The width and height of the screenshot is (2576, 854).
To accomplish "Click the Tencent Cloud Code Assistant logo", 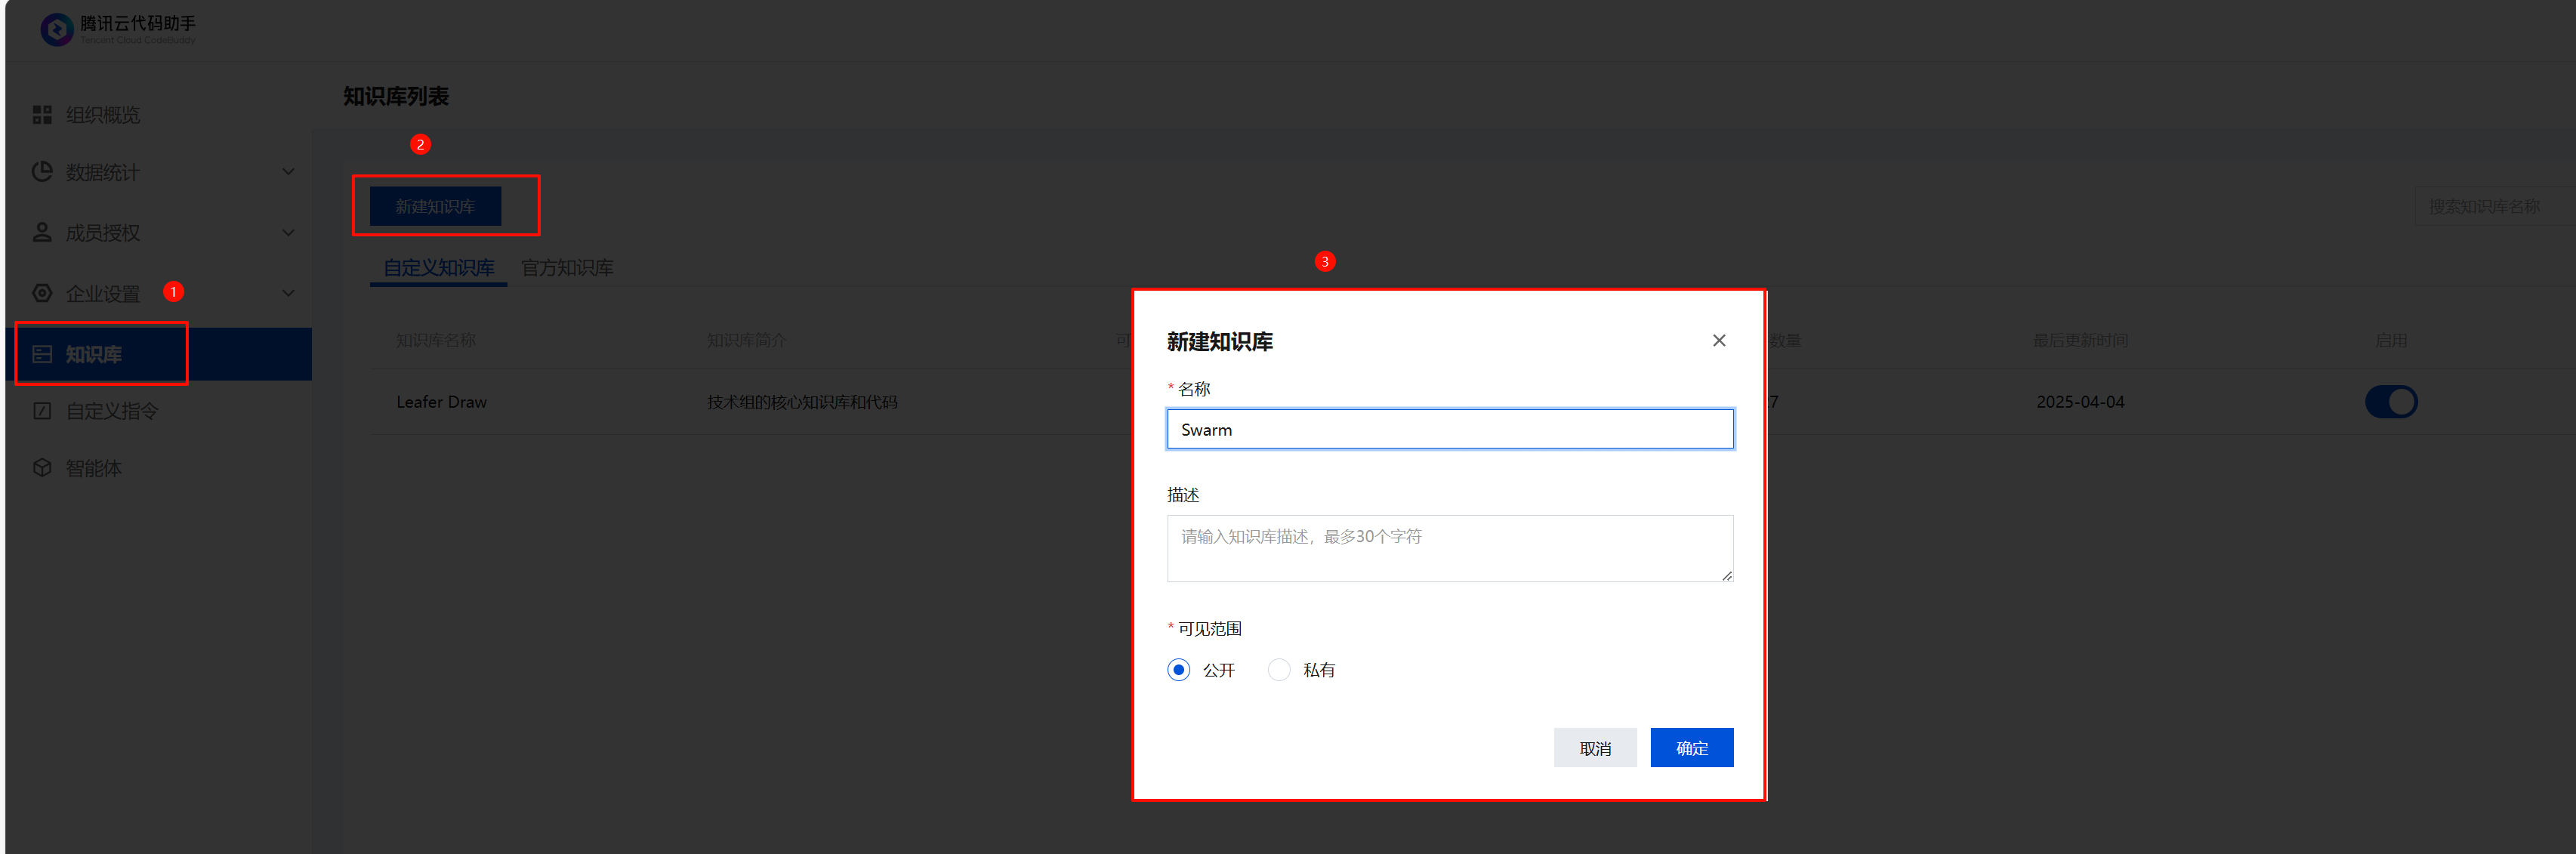I will [57, 29].
